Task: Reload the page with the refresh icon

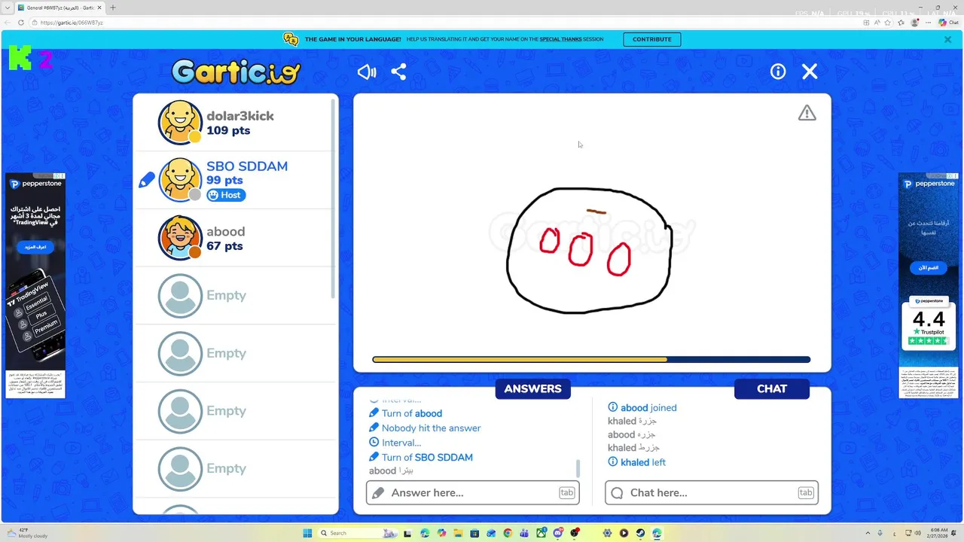Action: 21,23
